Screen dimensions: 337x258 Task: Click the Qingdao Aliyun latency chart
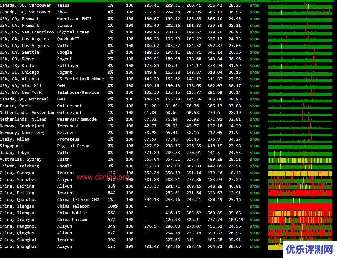coord(300,233)
